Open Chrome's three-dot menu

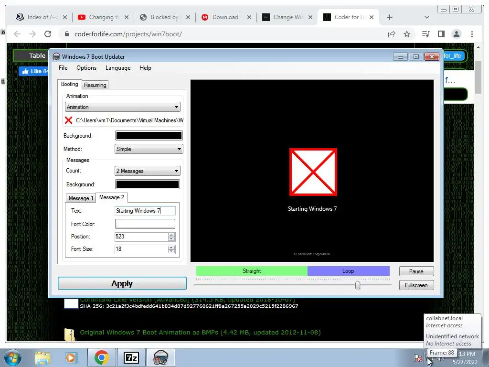[x=472, y=34]
